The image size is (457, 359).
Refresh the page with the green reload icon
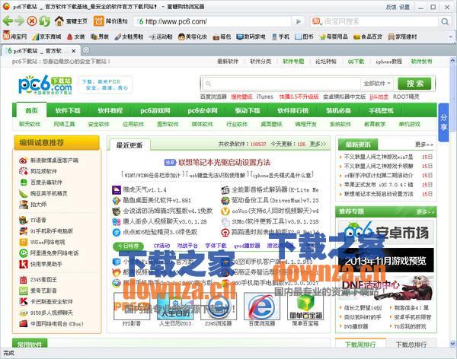tap(45, 21)
